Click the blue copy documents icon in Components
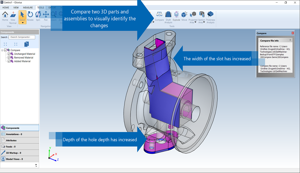This screenshot has height=173, width=300. [x=26, y=44]
